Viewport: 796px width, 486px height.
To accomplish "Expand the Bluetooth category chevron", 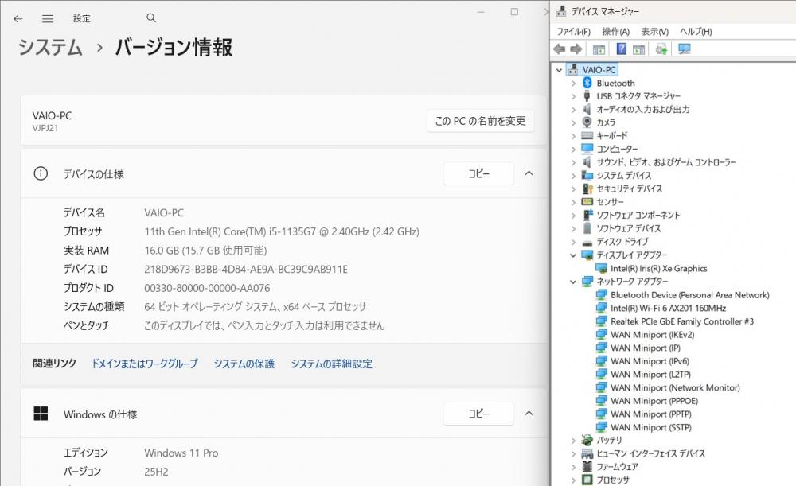I will pos(573,84).
